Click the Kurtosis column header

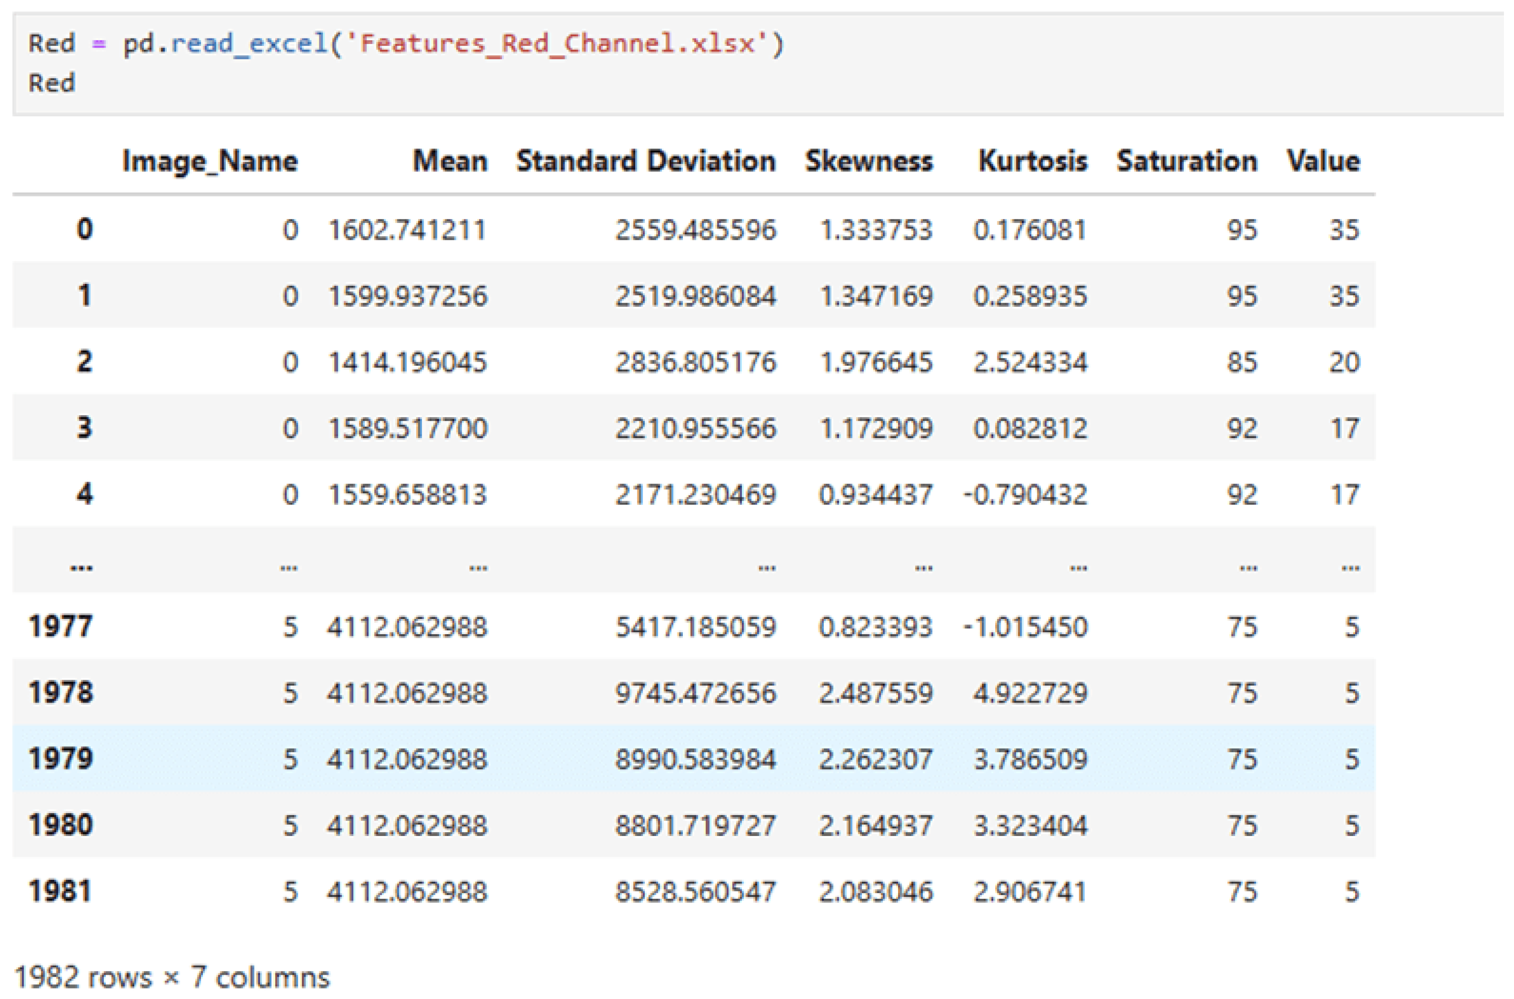(x=1032, y=161)
